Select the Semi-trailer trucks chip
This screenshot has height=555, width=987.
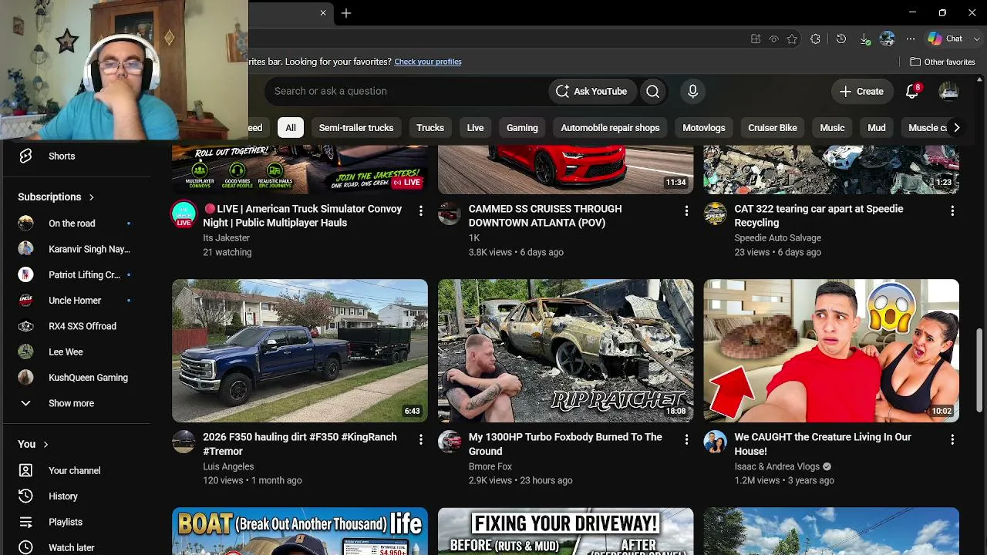tap(356, 128)
